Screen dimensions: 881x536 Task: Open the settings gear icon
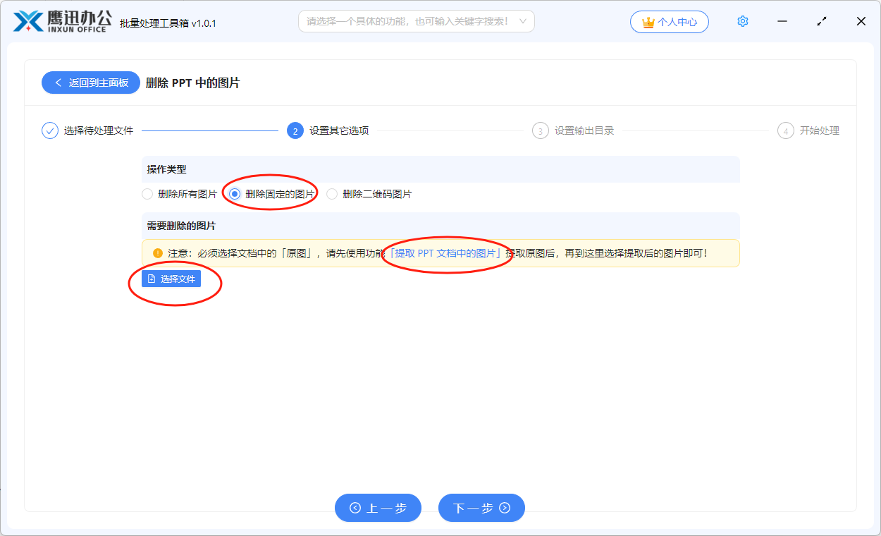point(742,21)
